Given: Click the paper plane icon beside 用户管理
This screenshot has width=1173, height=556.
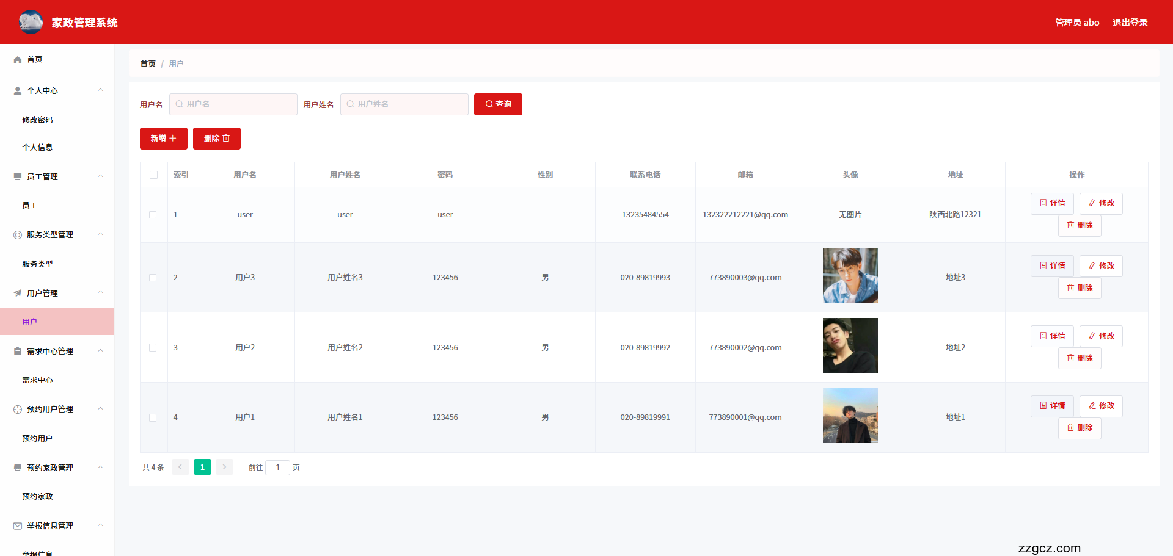Looking at the screenshot, I should click(x=18, y=294).
